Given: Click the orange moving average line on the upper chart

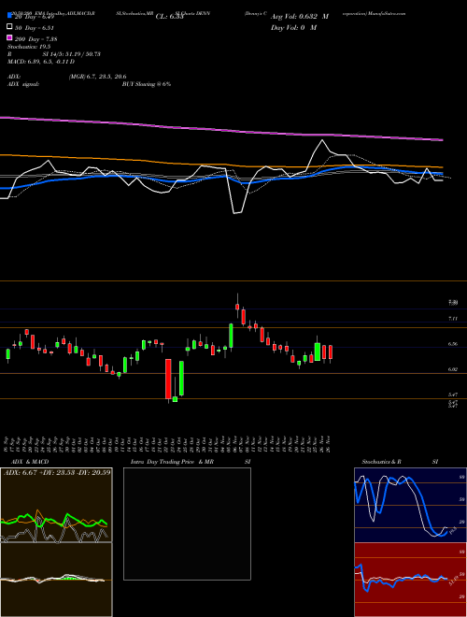Looking at the screenshot, I should 221,163.
